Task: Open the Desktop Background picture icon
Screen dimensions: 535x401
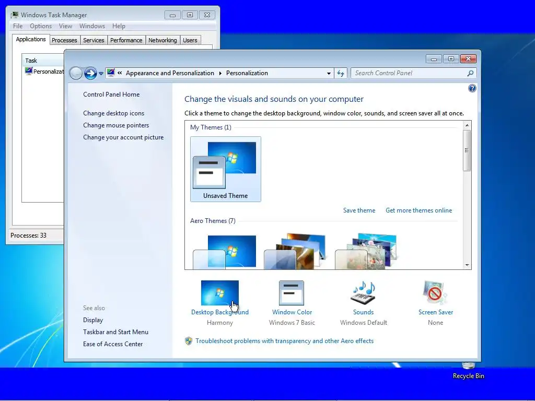Action: [x=220, y=292]
